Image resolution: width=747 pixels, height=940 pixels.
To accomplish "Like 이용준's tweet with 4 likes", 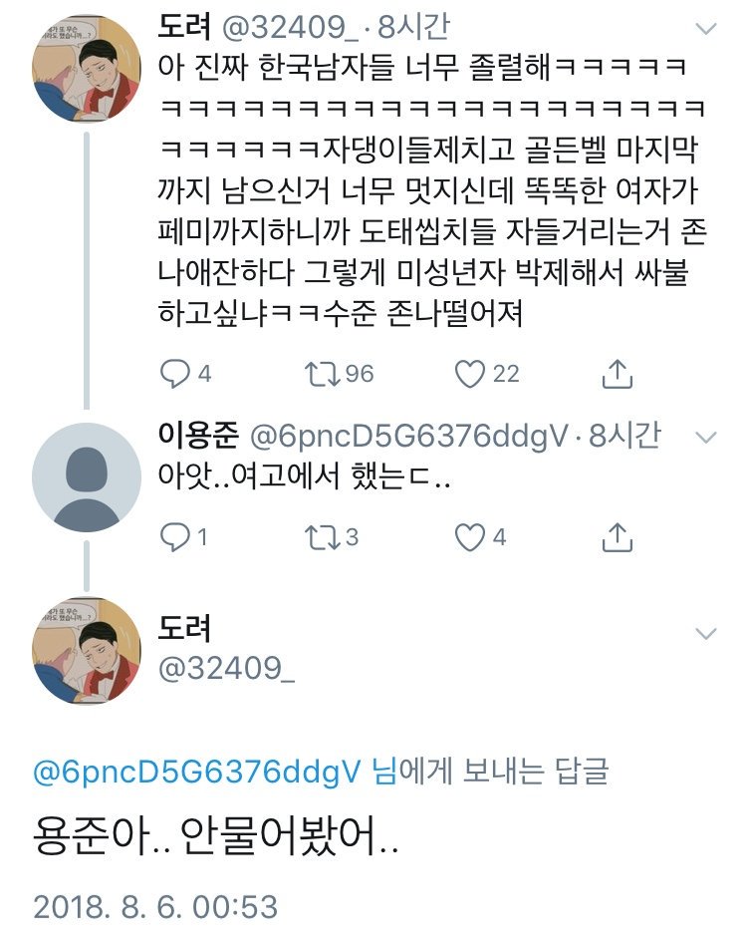I will (468, 537).
